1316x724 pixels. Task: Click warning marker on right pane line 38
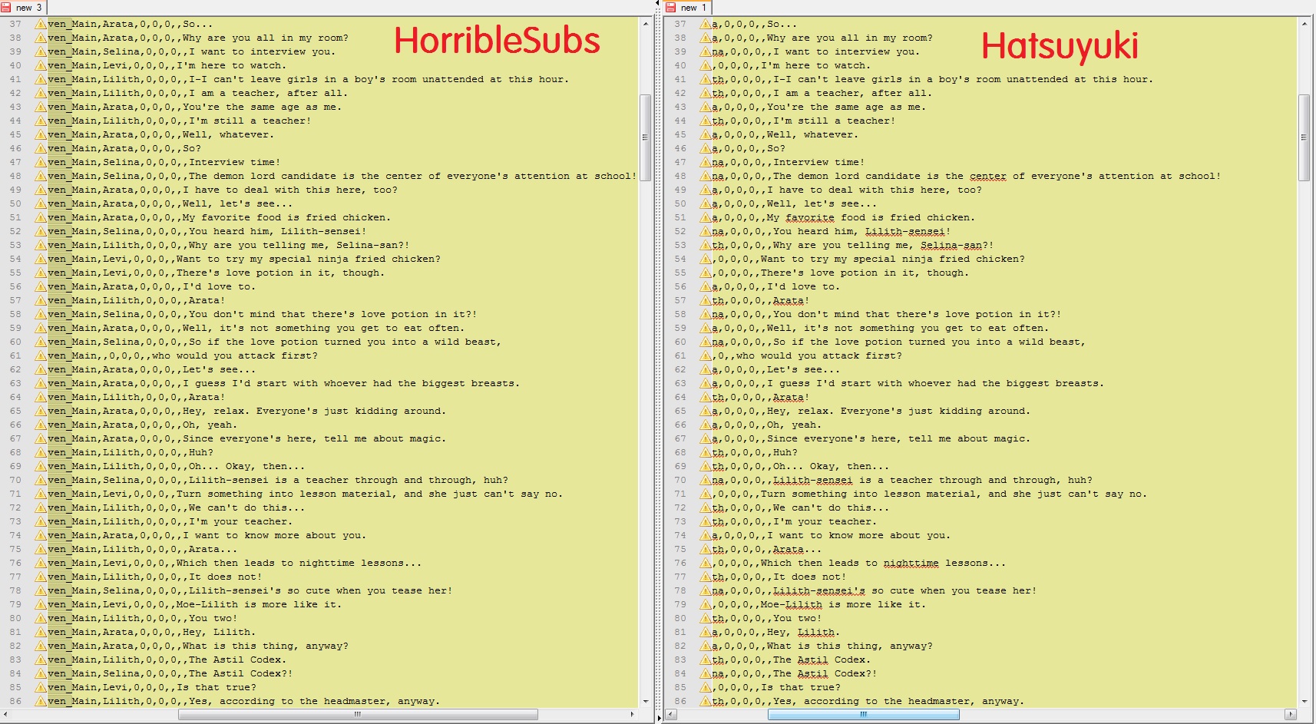click(705, 38)
